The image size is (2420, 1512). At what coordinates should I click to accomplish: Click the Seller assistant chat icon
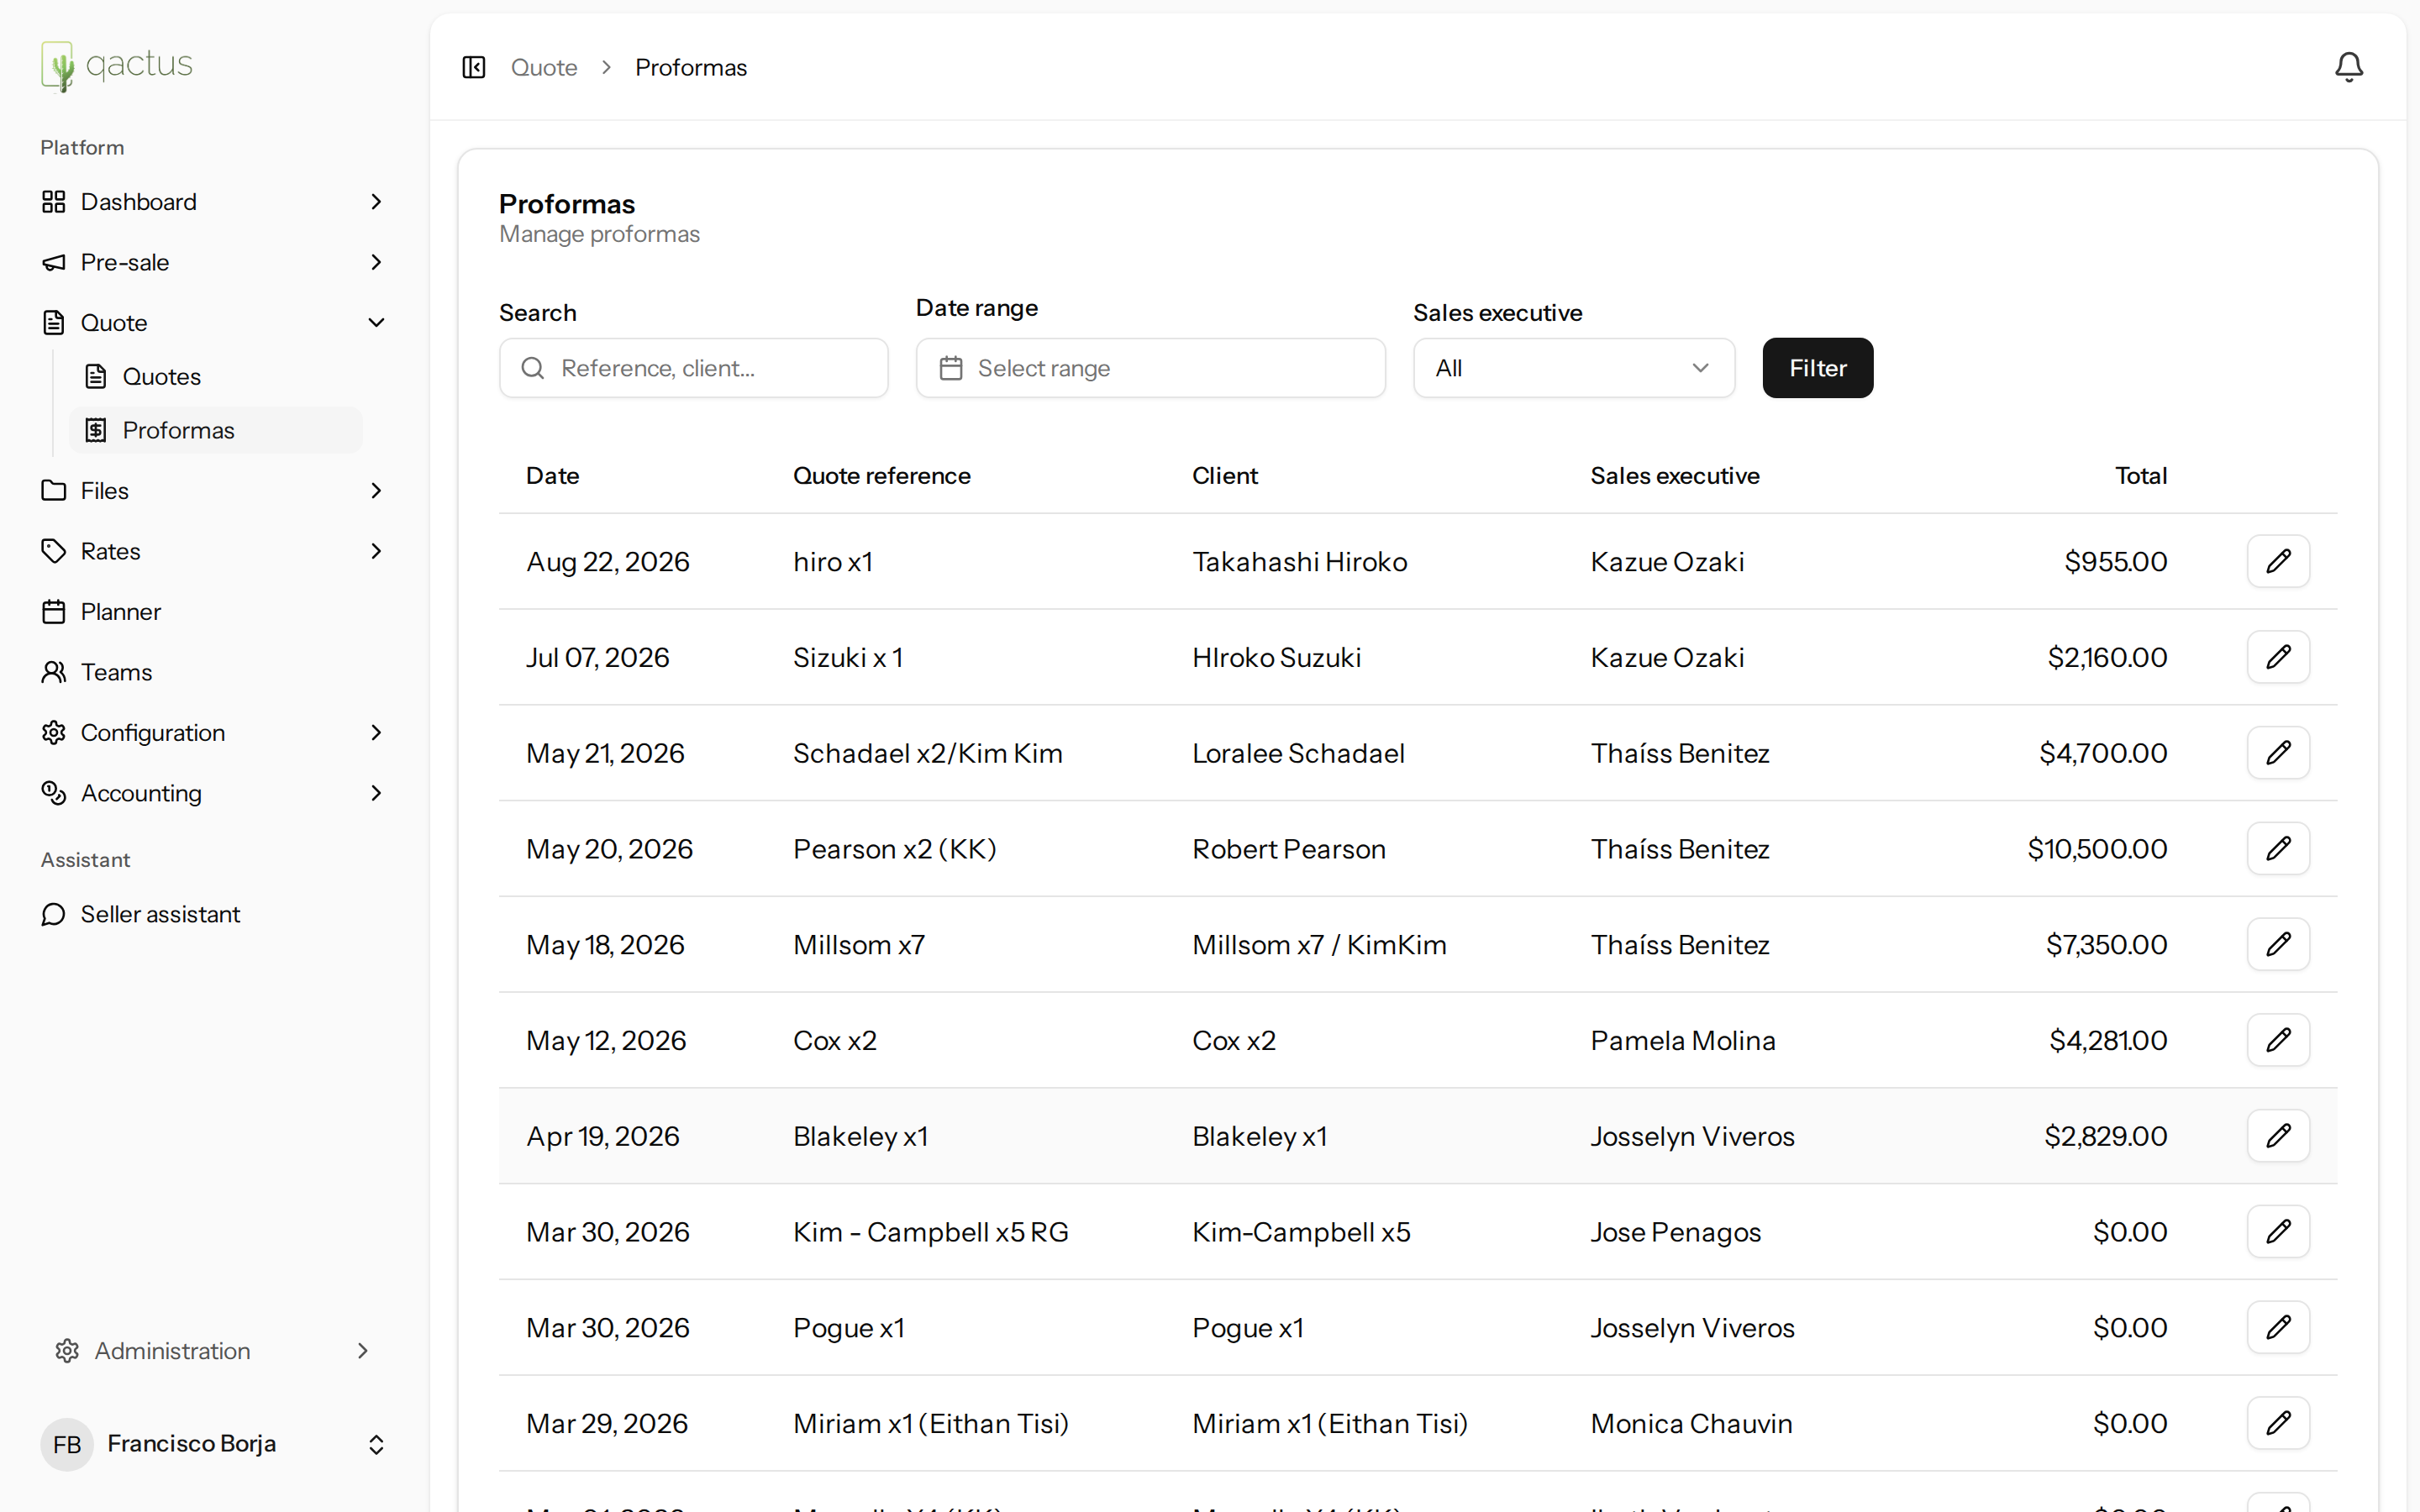click(x=54, y=914)
